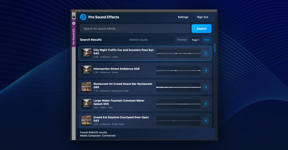Go to Next results page

click(x=207, y=40)
